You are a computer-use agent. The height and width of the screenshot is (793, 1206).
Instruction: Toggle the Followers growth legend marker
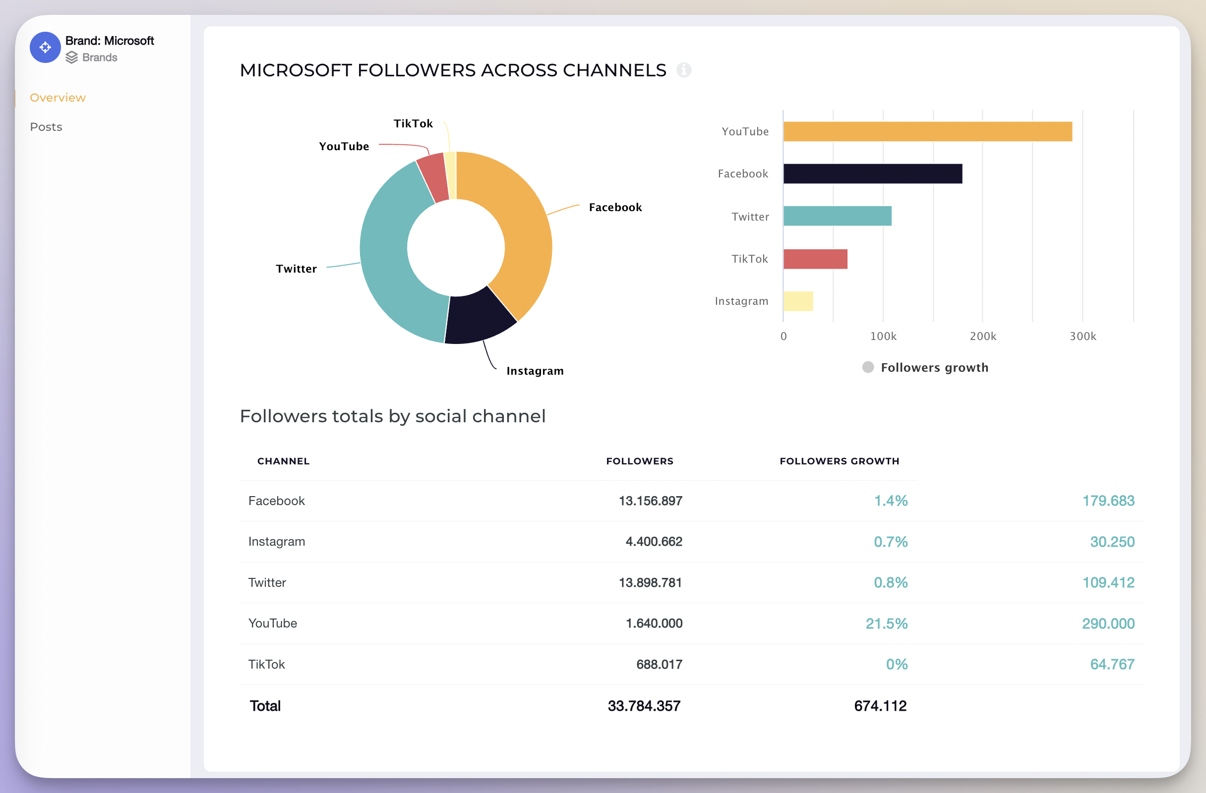click(x=868, y=367)
